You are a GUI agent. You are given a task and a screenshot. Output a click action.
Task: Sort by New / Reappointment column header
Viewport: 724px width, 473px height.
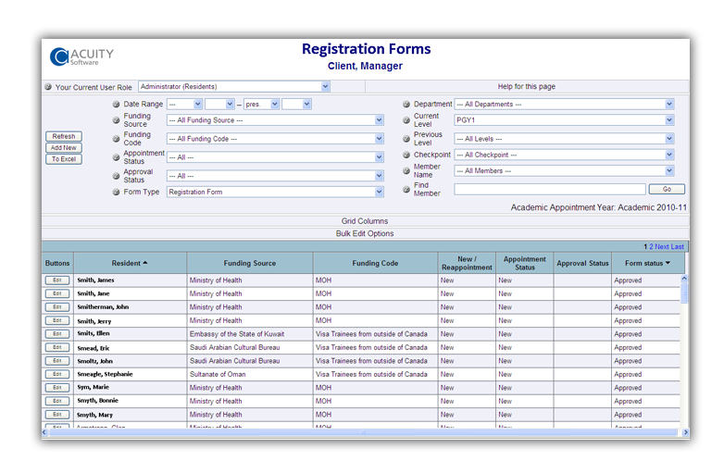pos(467,263)
